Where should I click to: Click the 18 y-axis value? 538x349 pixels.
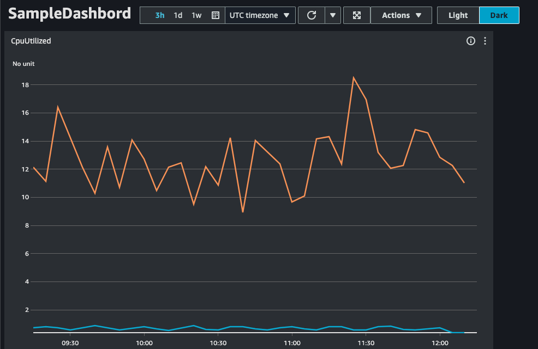(25, 85)
